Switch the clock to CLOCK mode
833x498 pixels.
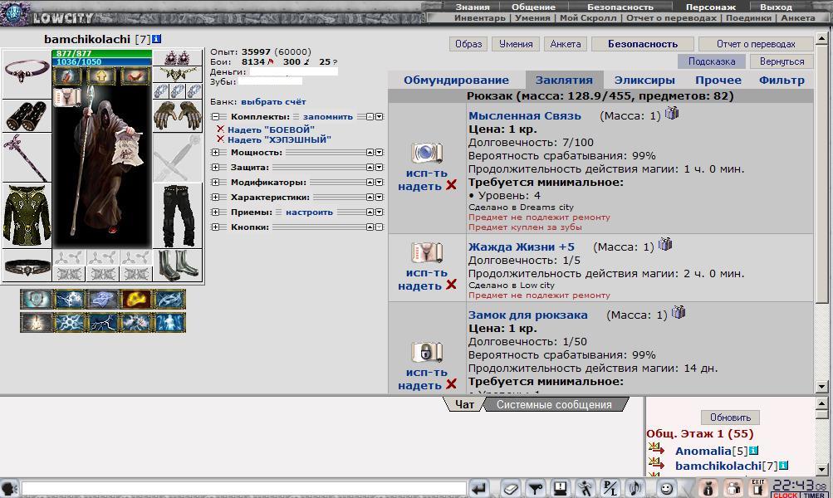click(x=785, y=495)
